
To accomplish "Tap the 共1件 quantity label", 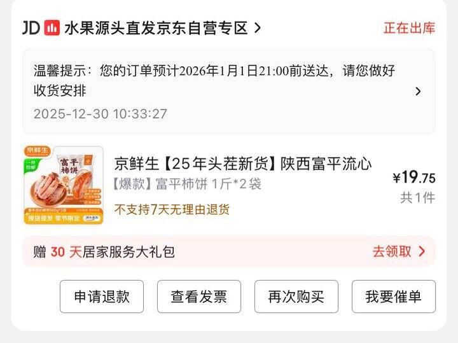I will tap(418, 198).
